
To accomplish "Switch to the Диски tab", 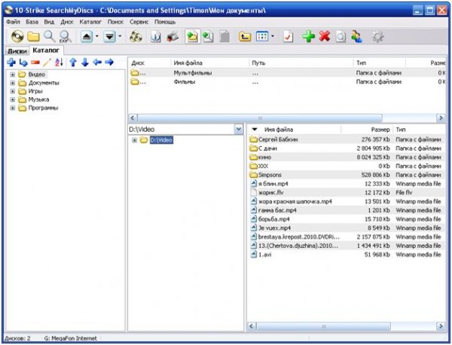I will (17, 51).
